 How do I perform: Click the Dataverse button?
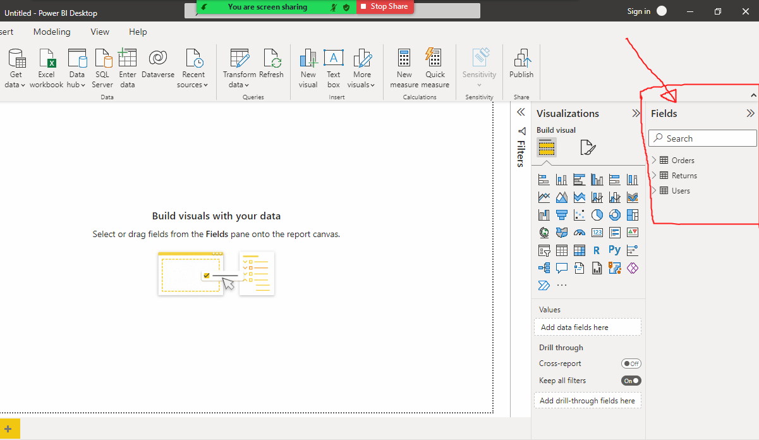tap(158, 64)
